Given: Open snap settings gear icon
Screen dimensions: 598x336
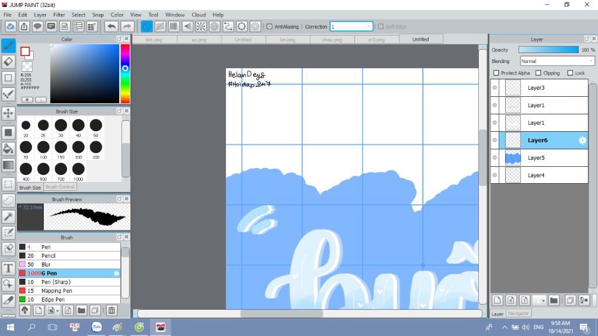Looking at the screenshot, I should (x=255, y=27).
